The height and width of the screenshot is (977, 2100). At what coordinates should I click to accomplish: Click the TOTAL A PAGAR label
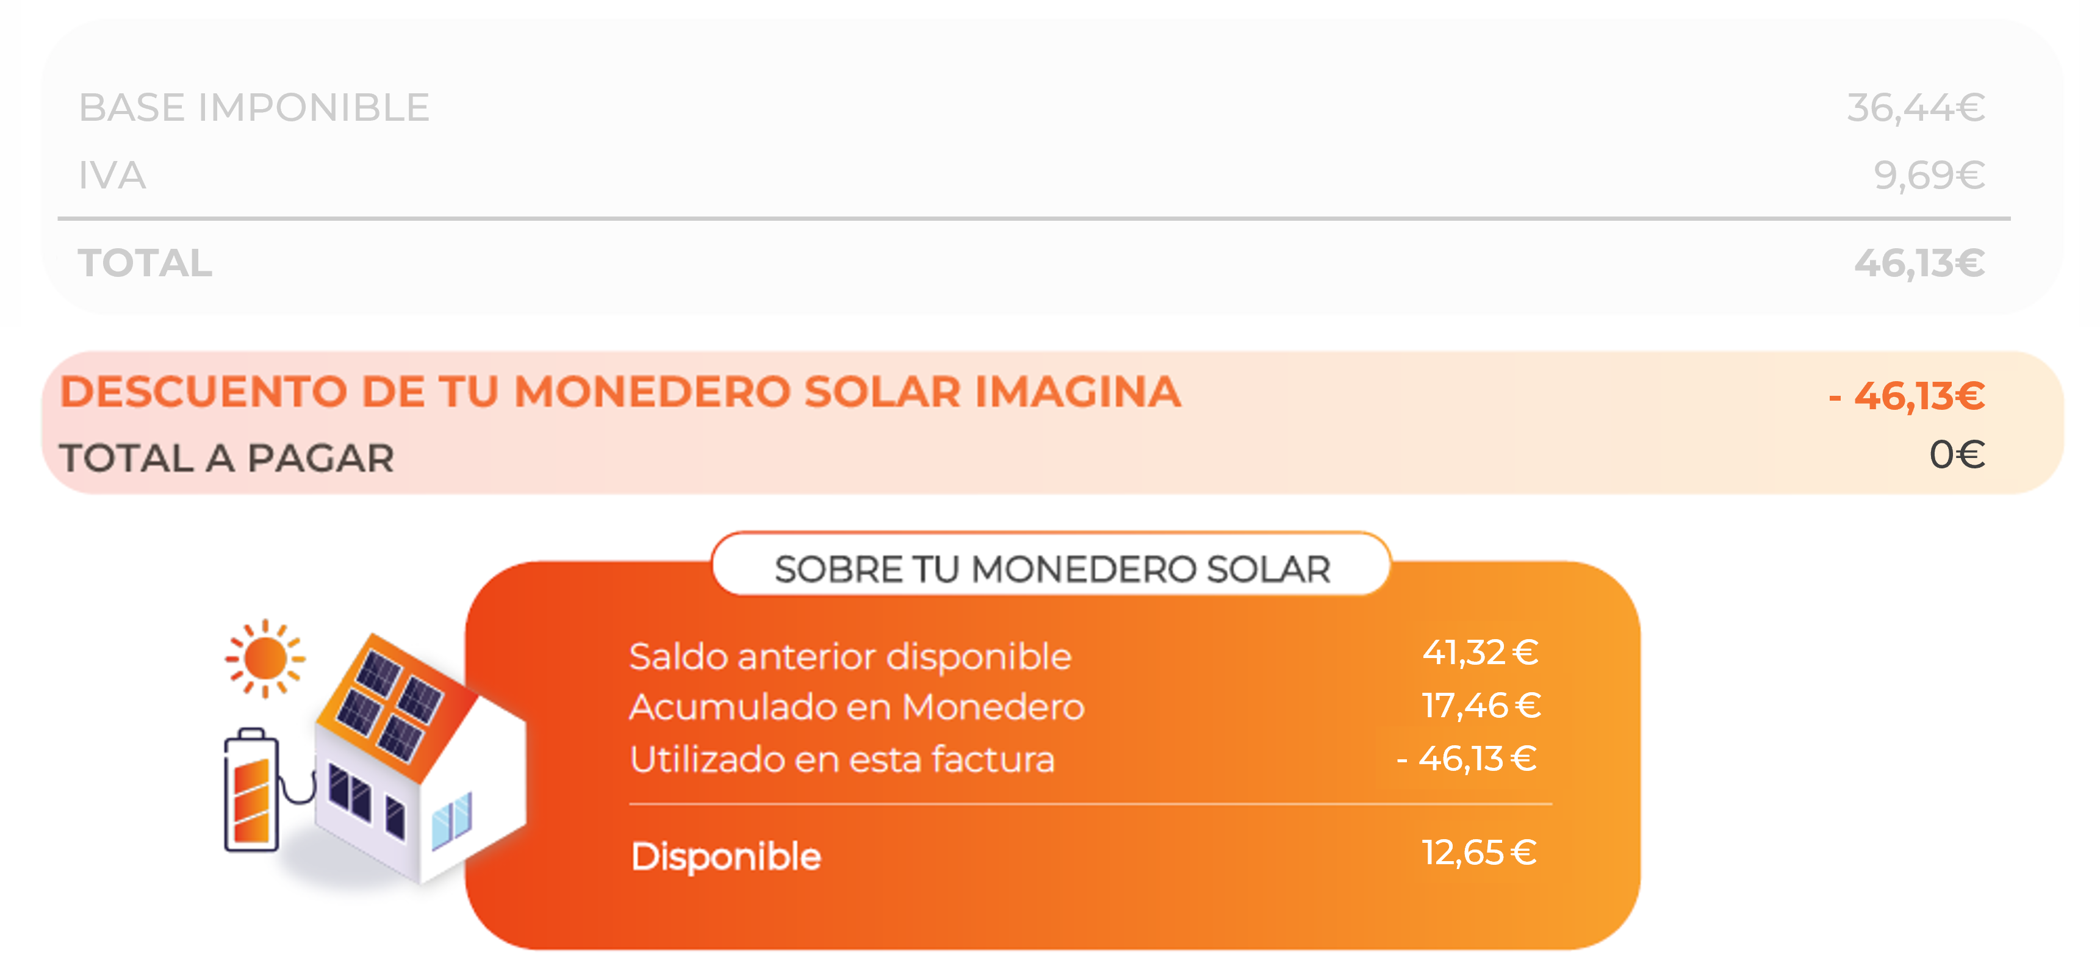226,458
